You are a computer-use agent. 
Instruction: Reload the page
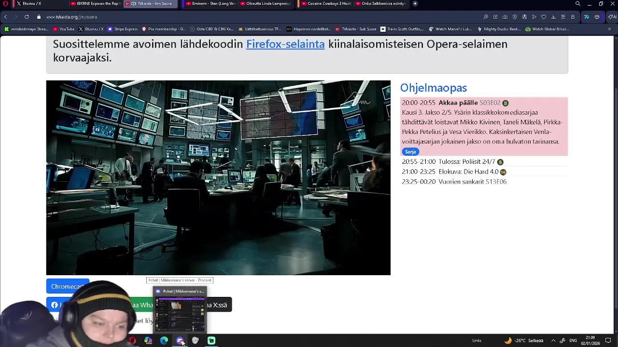pos(27,17)
